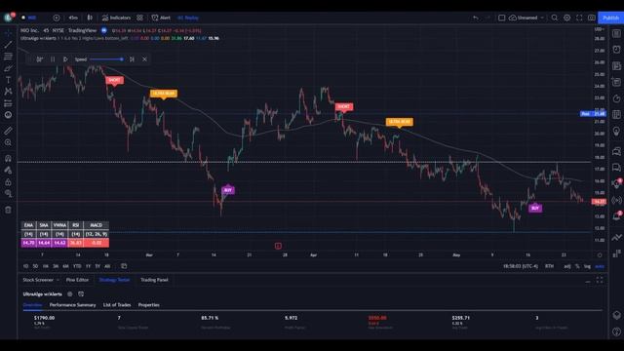Open the go-to-date calendar icon
This screenshot has height=351, width=624.
(124, 266)
